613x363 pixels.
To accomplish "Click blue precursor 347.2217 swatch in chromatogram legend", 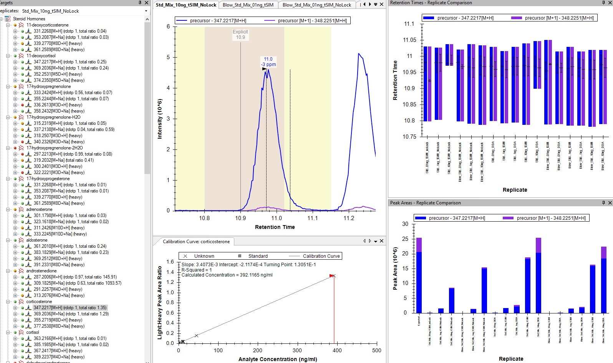I will 182,21.
